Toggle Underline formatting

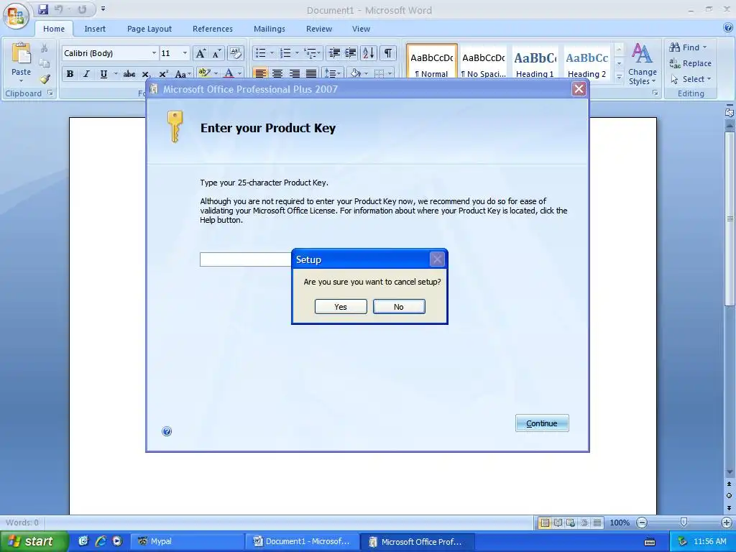(x=103, y=74)
